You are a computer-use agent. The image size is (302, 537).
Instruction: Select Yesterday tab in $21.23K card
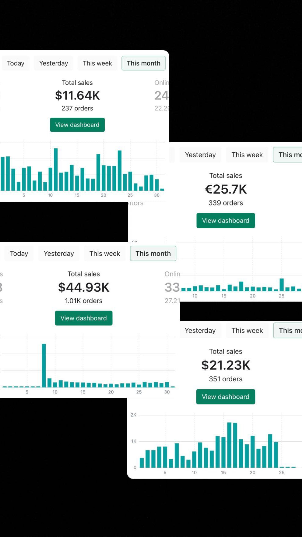(200, 331)
